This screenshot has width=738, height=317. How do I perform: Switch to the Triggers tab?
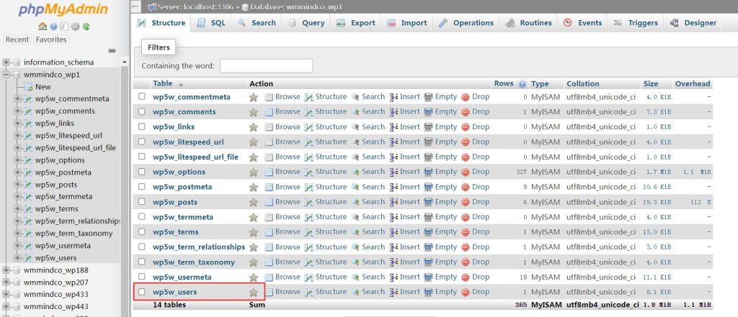pos(636,22)
